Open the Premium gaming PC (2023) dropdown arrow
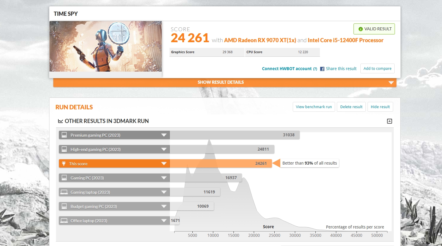Image resolution: width=442 pixels, height=246 pixels. [164, 135]
